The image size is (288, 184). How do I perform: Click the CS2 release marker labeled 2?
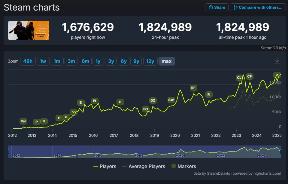(277, 75)
